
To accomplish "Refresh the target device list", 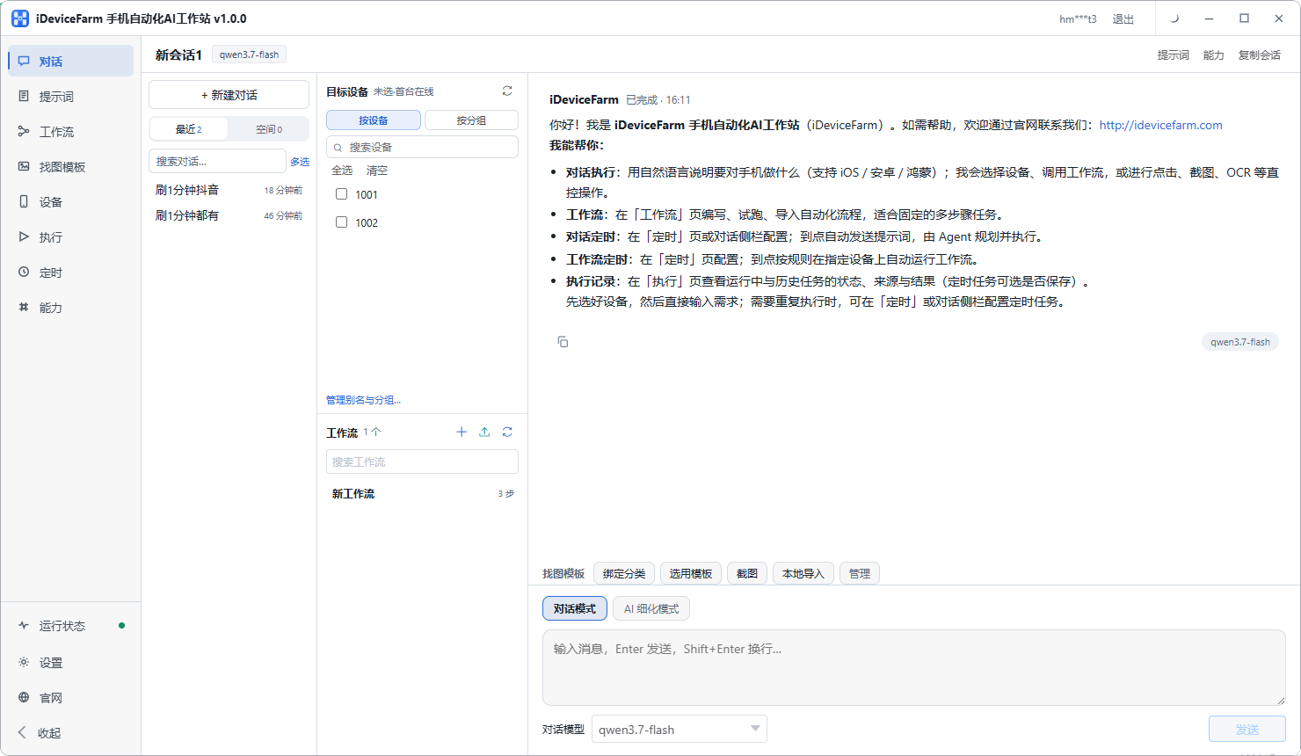I will (507, 91).
